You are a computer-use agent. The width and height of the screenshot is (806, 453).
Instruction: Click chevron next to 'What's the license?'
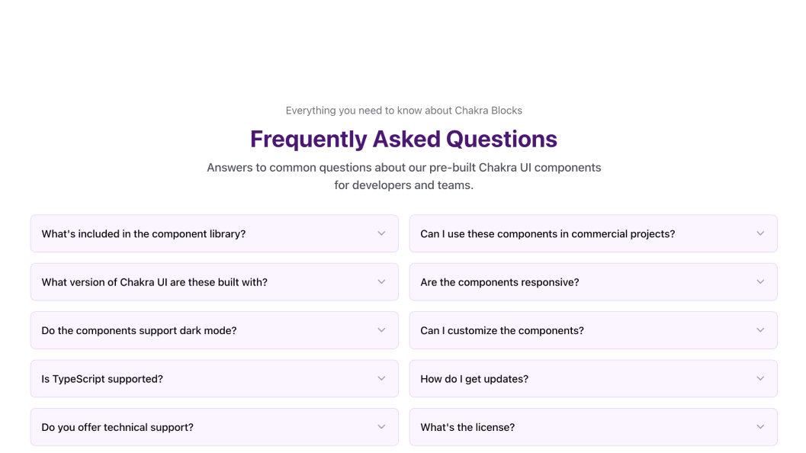pos(760,427)
